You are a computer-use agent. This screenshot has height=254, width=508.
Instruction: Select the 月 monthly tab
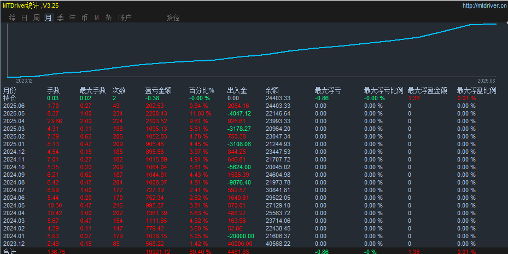pyautogui.click(x=49, y=18)
